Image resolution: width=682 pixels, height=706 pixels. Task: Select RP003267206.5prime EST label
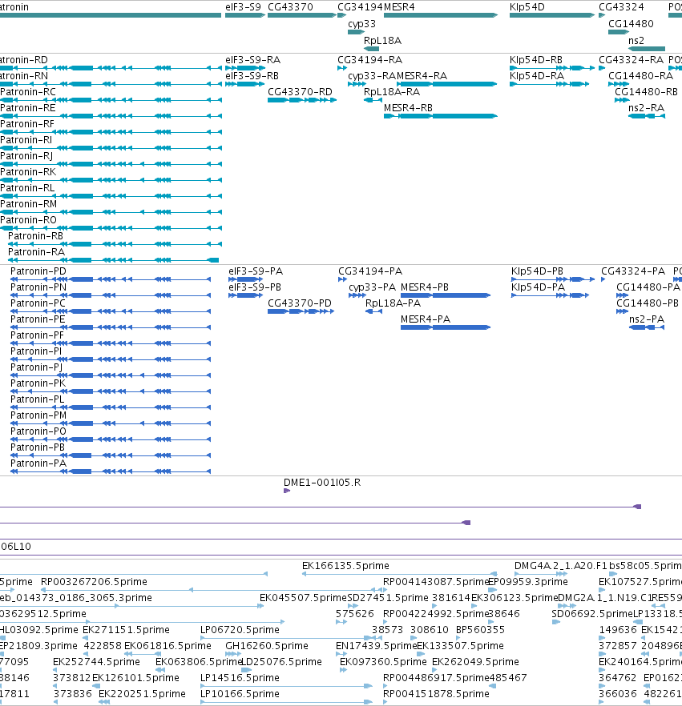point(94,582)
